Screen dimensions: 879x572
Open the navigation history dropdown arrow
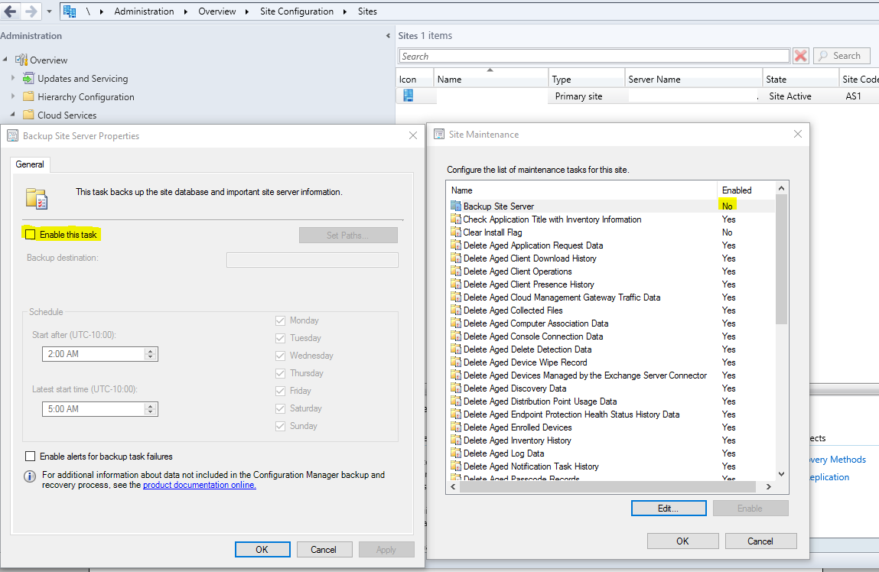[49, 11]
